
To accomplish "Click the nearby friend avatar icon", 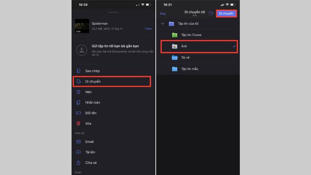I will pos(81,50).
